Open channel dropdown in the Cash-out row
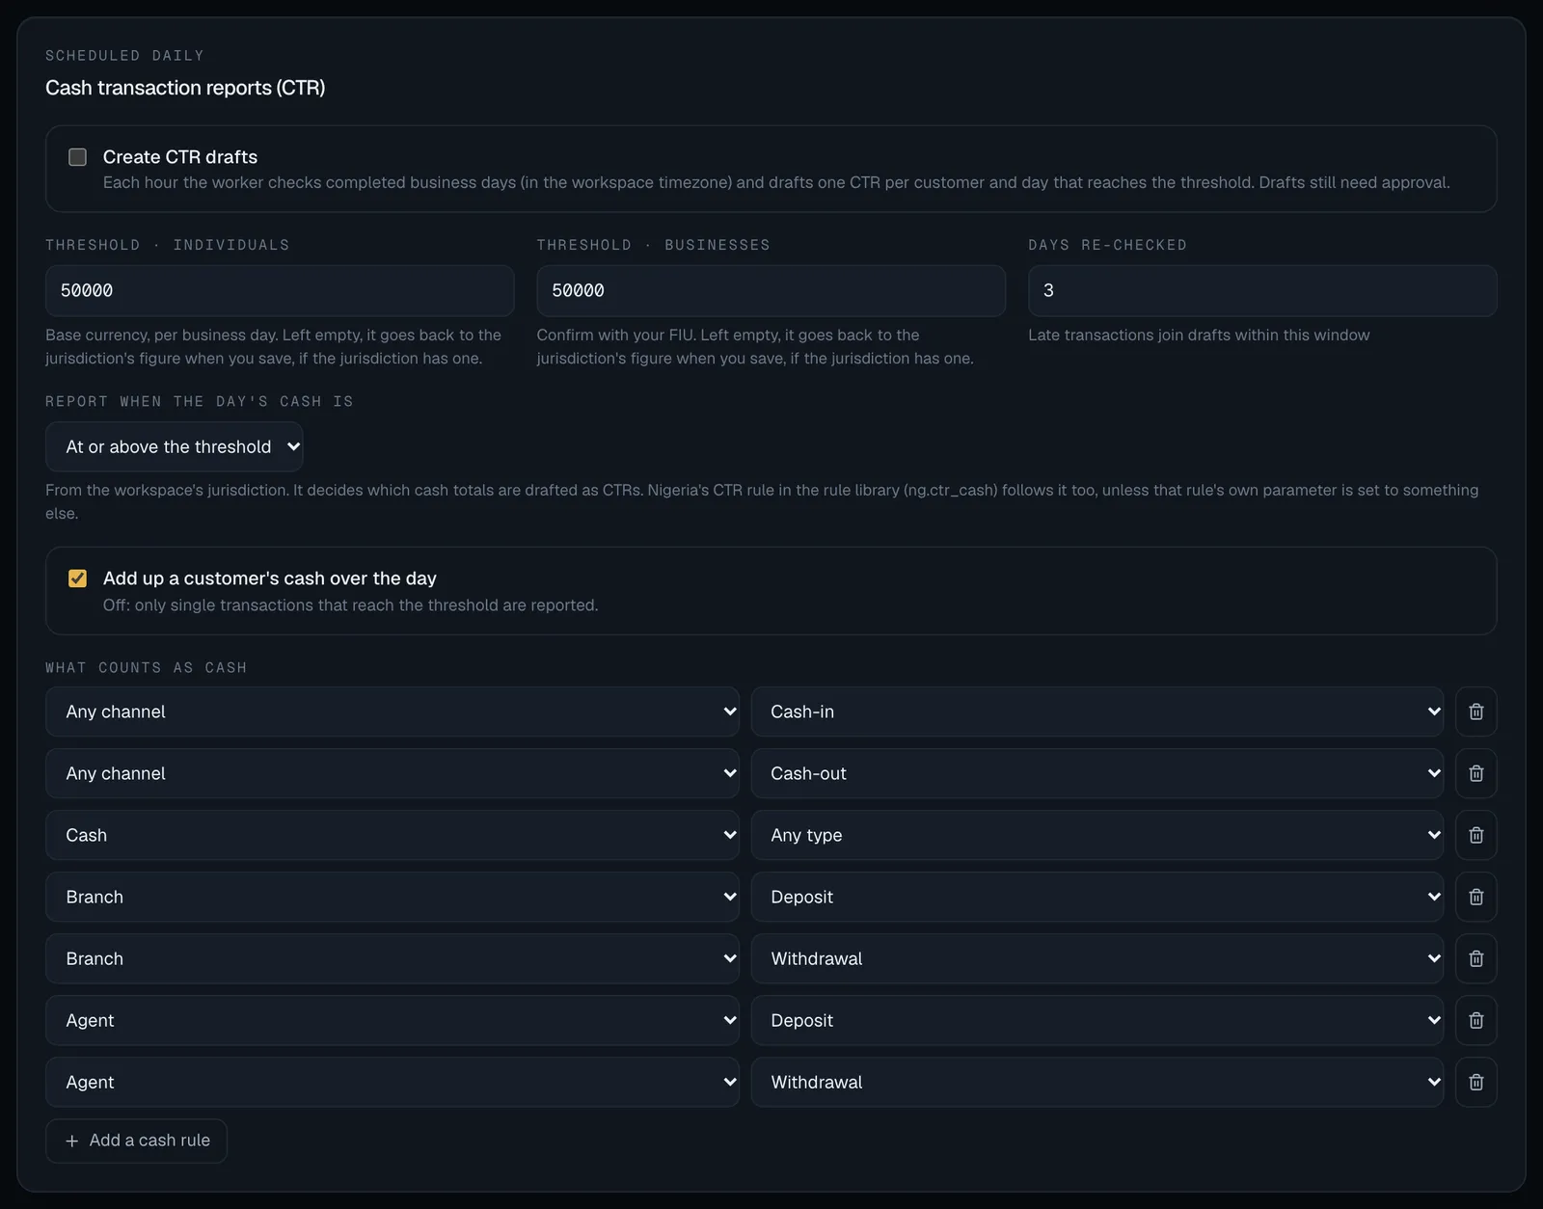Image resolution: width=1543 pixels, height=1209 pixels. coord(393,773)
